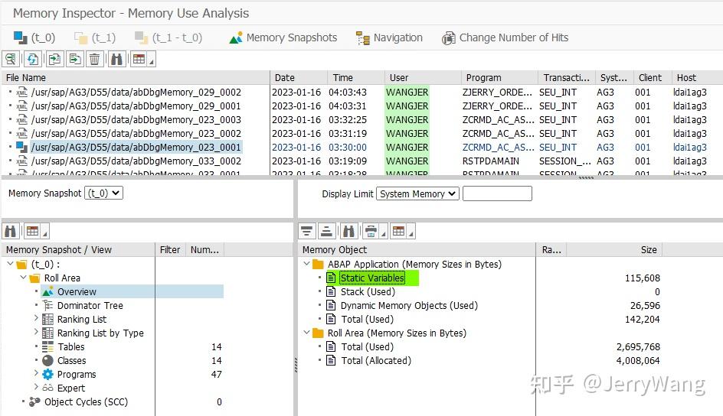This screenshot has height=416, width=723.
Task: Open layout menu in Memory Object toolbar
Action: click(x=399, y=231)
